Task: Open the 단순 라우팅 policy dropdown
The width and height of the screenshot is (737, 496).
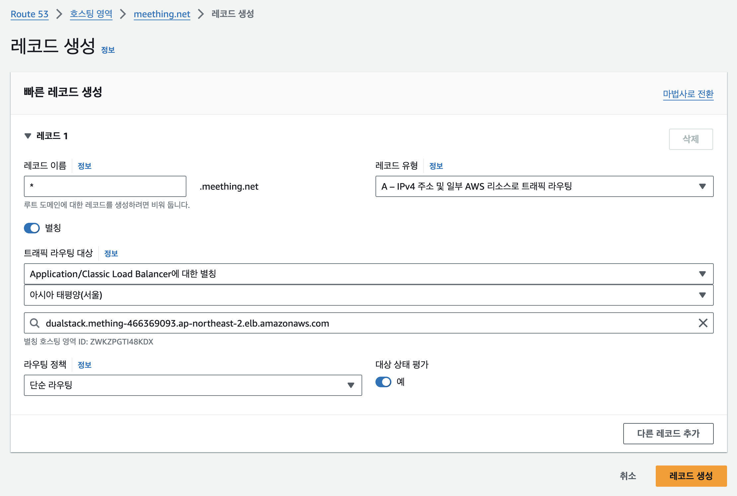Action: pyautogui.click(x=192, y=385)
